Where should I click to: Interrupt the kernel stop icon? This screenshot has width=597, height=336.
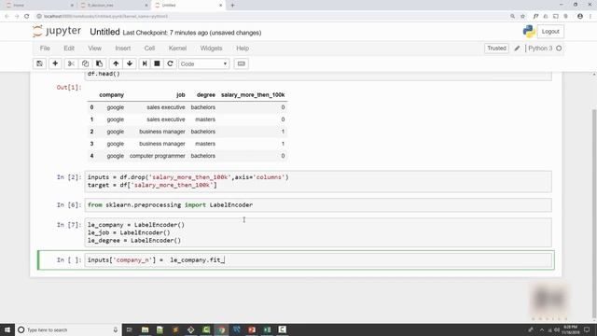157,63
